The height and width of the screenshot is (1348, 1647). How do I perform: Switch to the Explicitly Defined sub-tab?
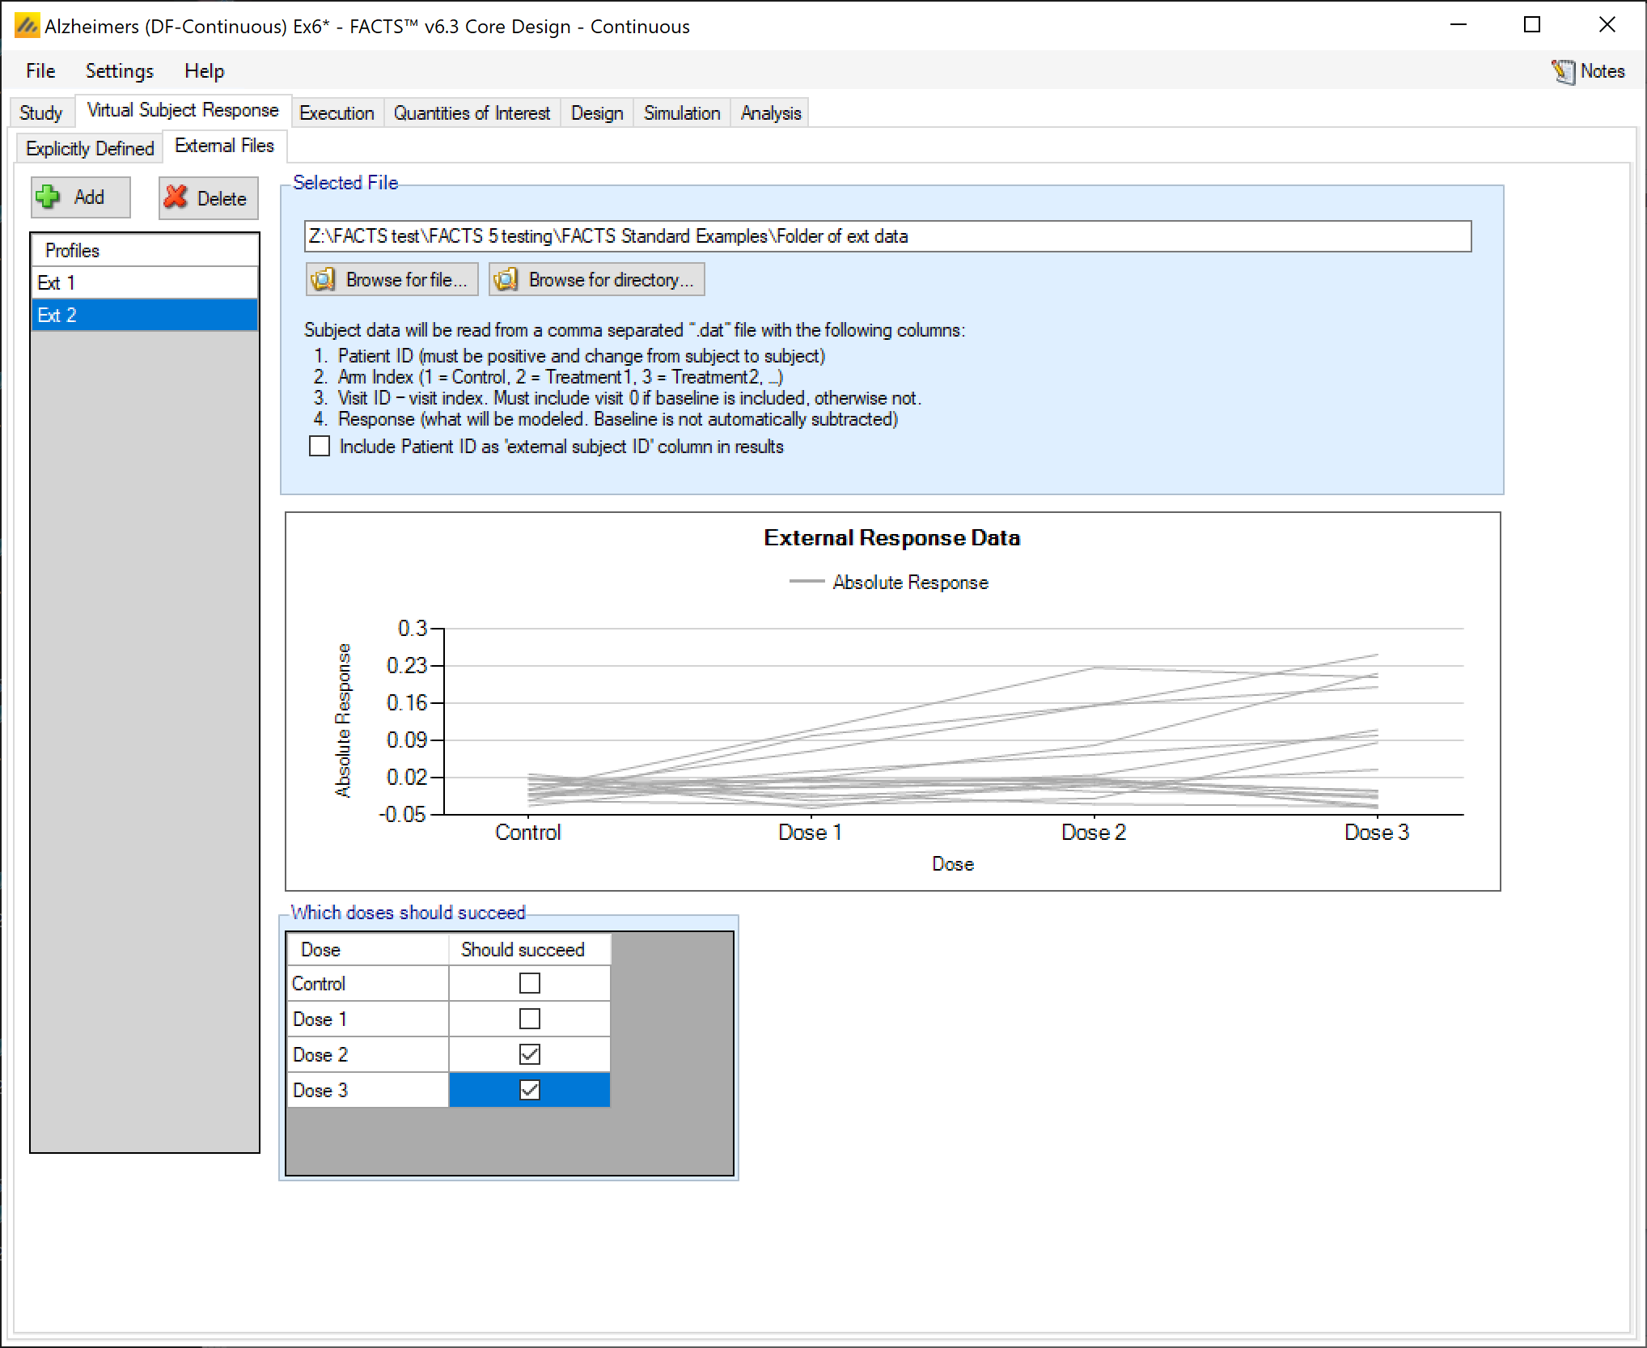tap(90, 149)
